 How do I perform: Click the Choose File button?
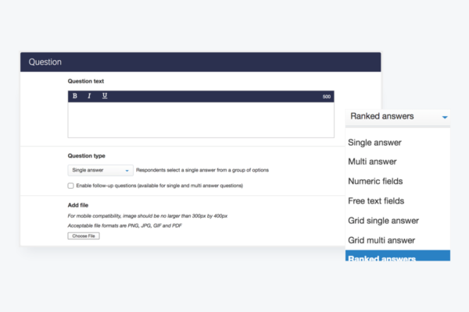pos(84,236)
